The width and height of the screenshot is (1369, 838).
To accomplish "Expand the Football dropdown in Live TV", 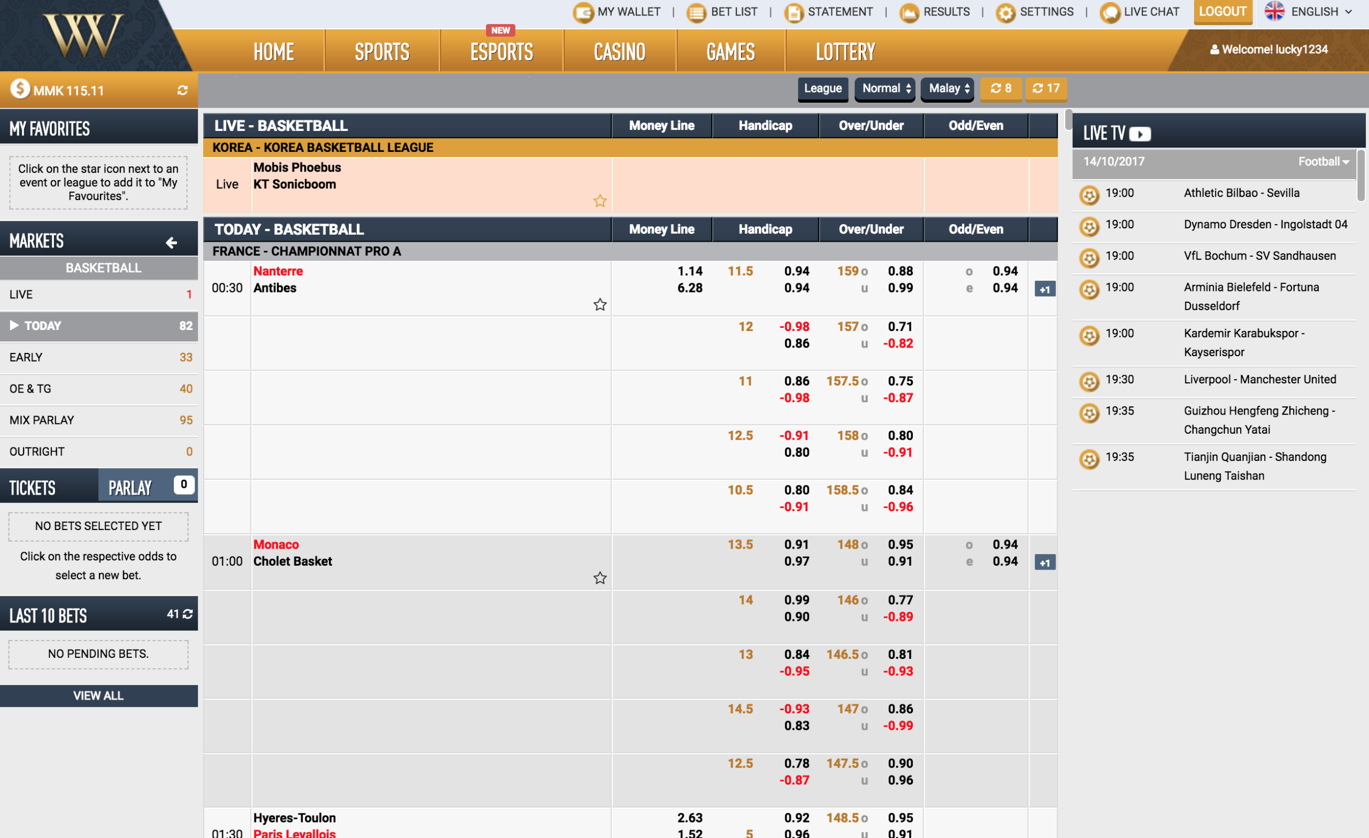I will point(1324,162).
